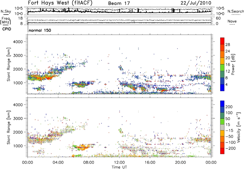Click the "-200" velocity colorbar value

pos(231,148)
